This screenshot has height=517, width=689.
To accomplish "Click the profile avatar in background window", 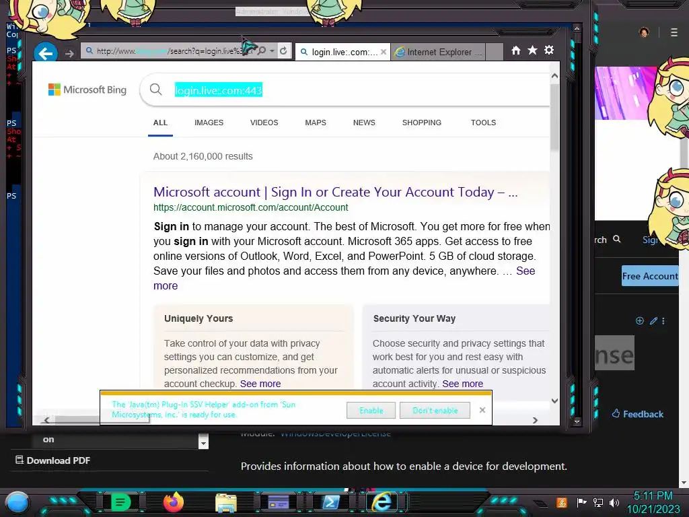I will tap(644, 32).
